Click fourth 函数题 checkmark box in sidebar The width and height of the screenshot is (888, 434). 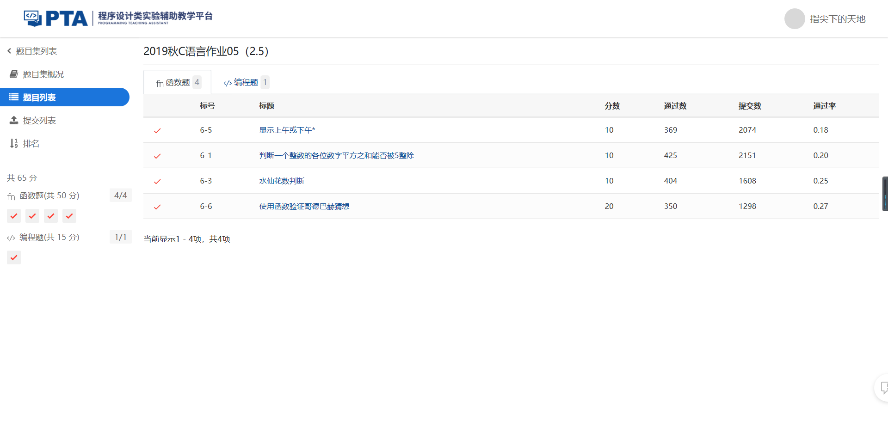pos(69,216)
